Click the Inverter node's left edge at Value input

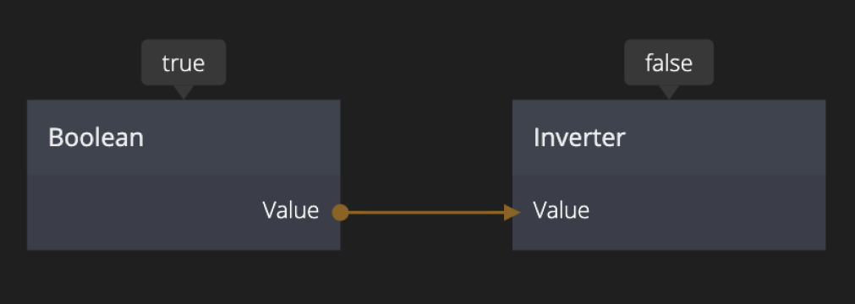point(513,213)
